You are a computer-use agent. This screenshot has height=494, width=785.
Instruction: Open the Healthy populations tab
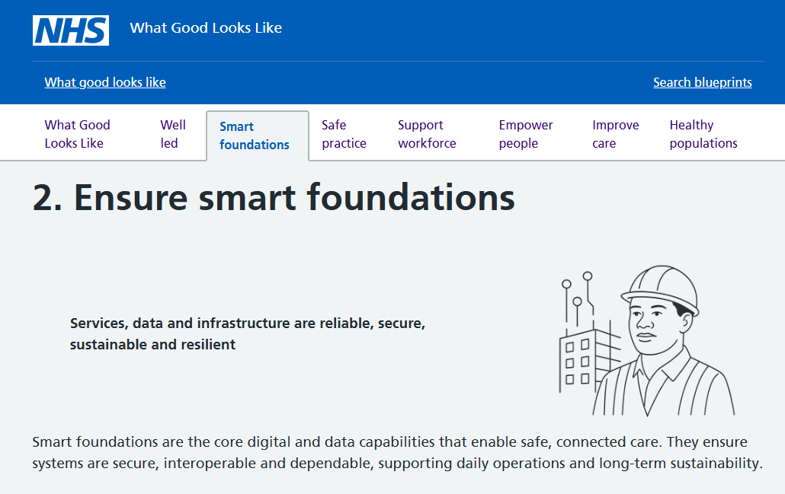pyautogui.click(x=703, y=134)
